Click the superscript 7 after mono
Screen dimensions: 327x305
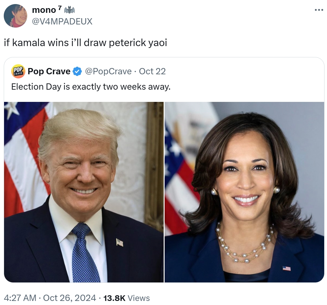click(x=60, y=8)
